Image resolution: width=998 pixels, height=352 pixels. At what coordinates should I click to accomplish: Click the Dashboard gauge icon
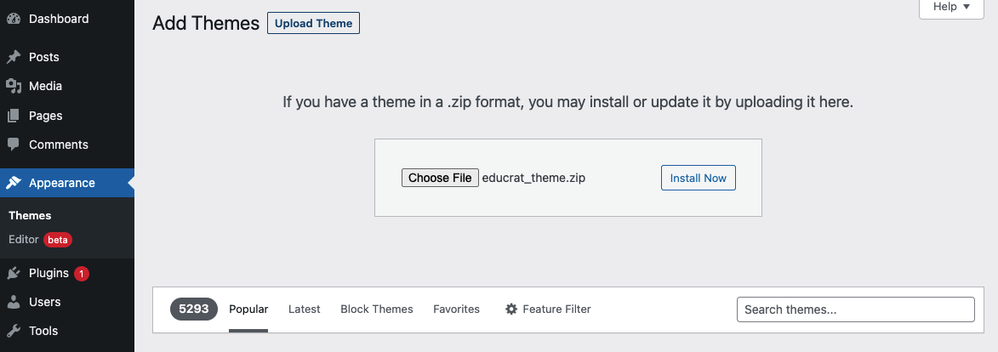click(14, 19)
